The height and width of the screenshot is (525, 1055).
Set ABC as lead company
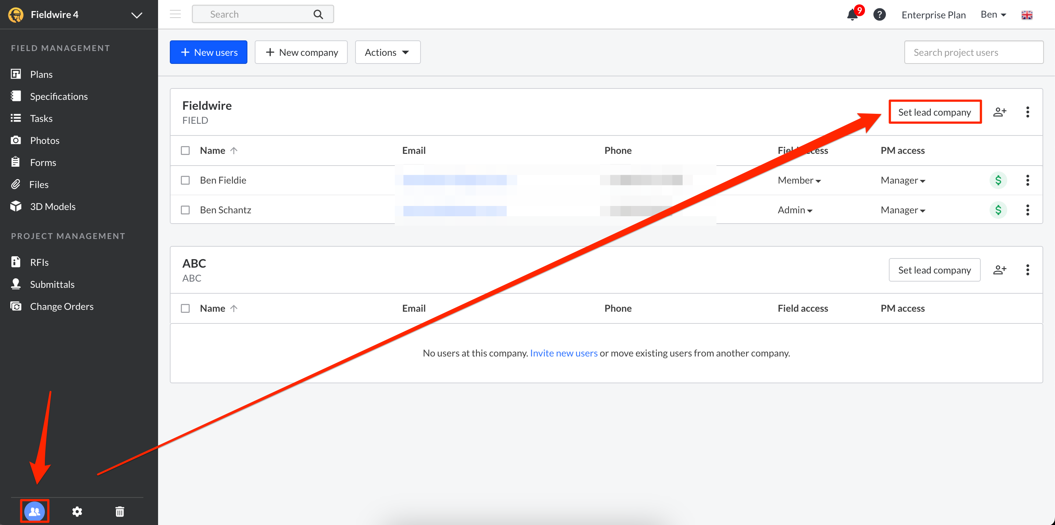point(934,269)
